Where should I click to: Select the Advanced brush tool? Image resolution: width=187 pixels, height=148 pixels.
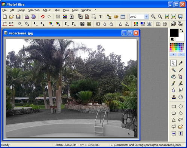click(x=181, y=83)
